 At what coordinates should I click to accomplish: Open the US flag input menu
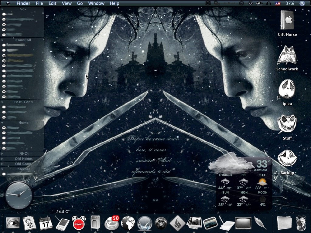278,3
